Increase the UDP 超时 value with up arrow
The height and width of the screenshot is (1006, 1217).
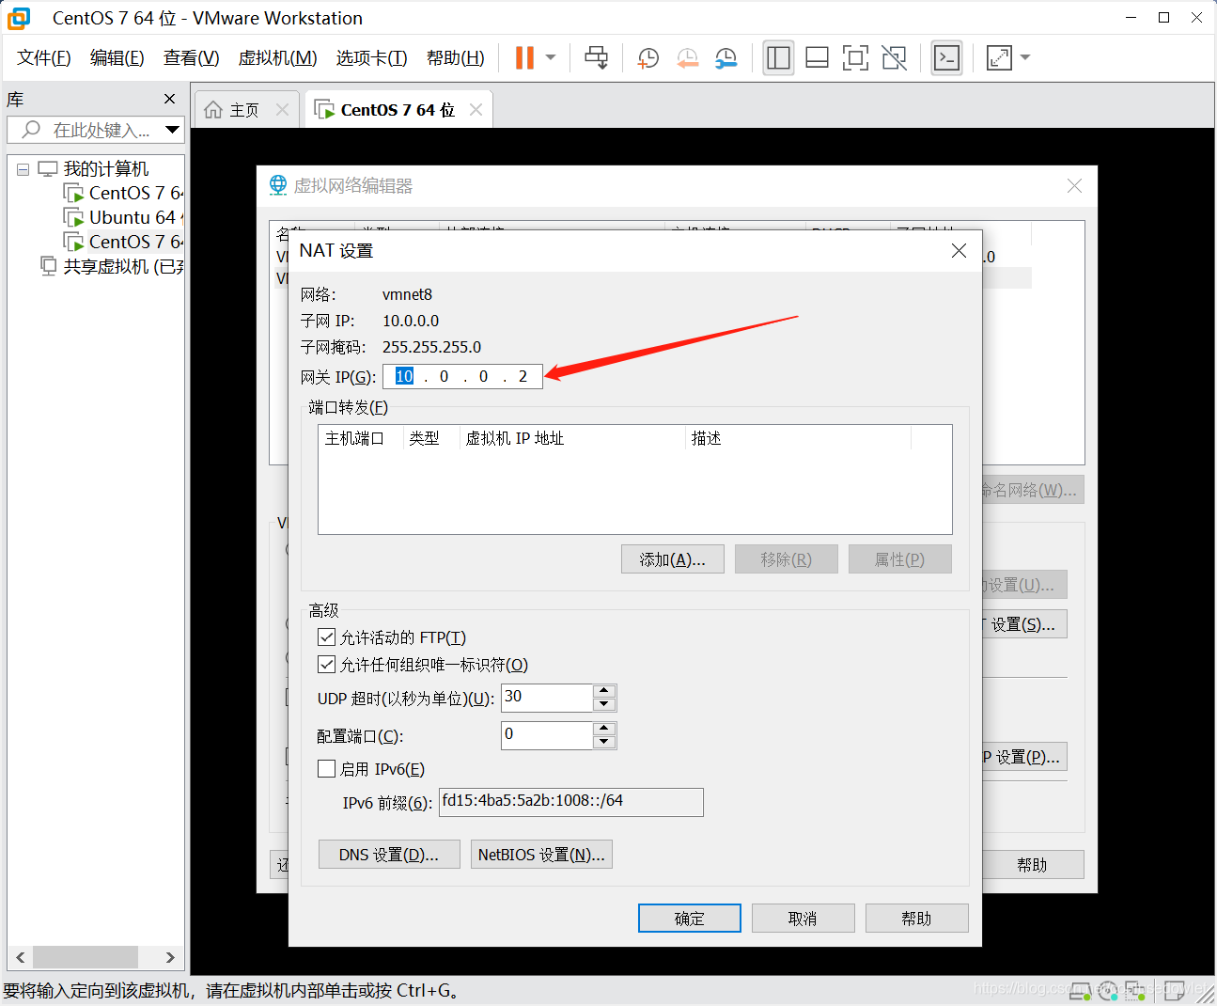click(x=605, y=691)
